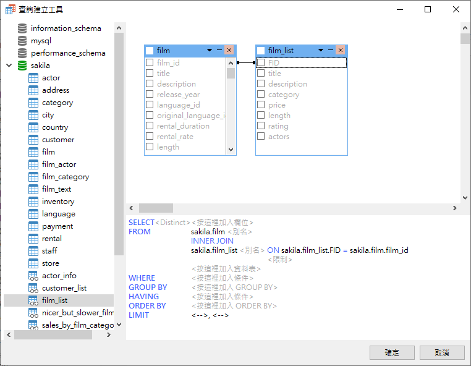Tick the rental_rate checkbox
This screenshot has width=471, height=366.
point(150,137)
